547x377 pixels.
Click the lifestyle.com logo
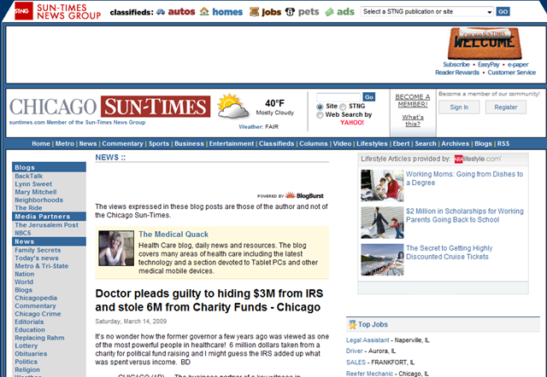(478, 159)
